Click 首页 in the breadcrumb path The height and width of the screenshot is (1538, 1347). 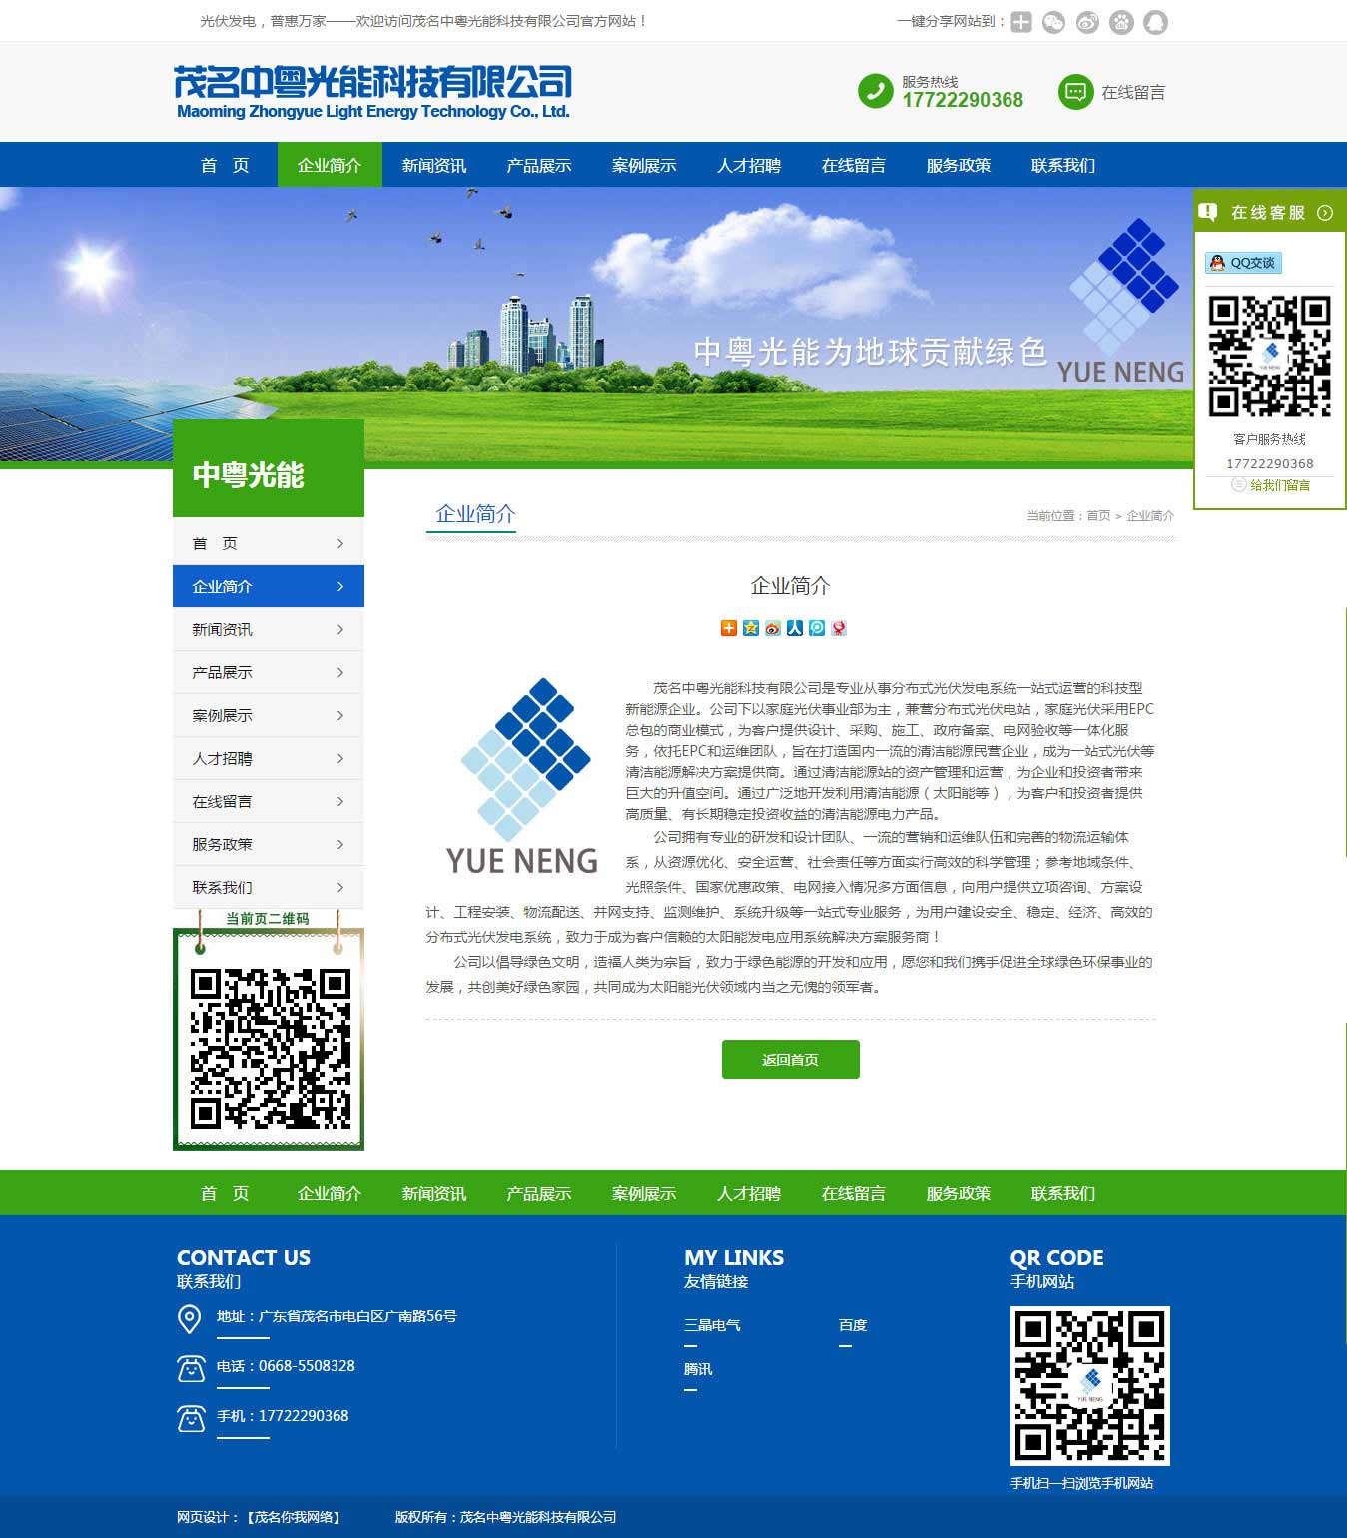tap(1098, 516)
